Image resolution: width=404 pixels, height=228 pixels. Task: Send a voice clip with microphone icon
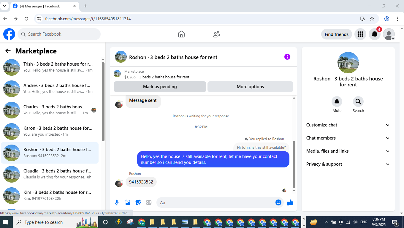[117, 202]
